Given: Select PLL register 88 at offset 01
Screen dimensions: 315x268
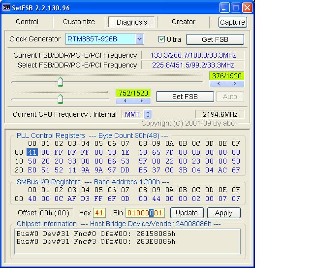Looking at the screenshot, I should [x=45, y=152].
